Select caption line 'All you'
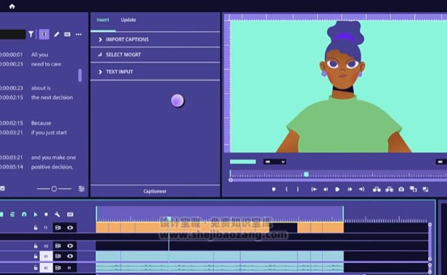 coord(39,54)
